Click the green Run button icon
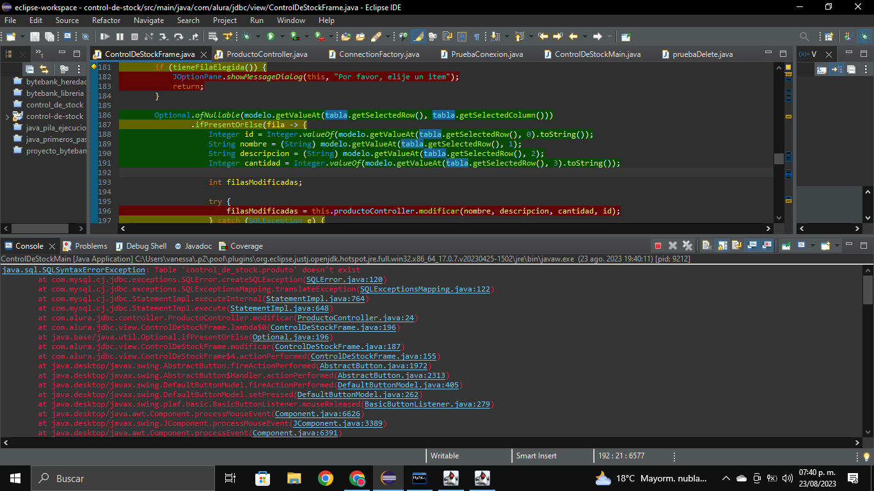Screen dimensions: 874x491 point(271,36)
